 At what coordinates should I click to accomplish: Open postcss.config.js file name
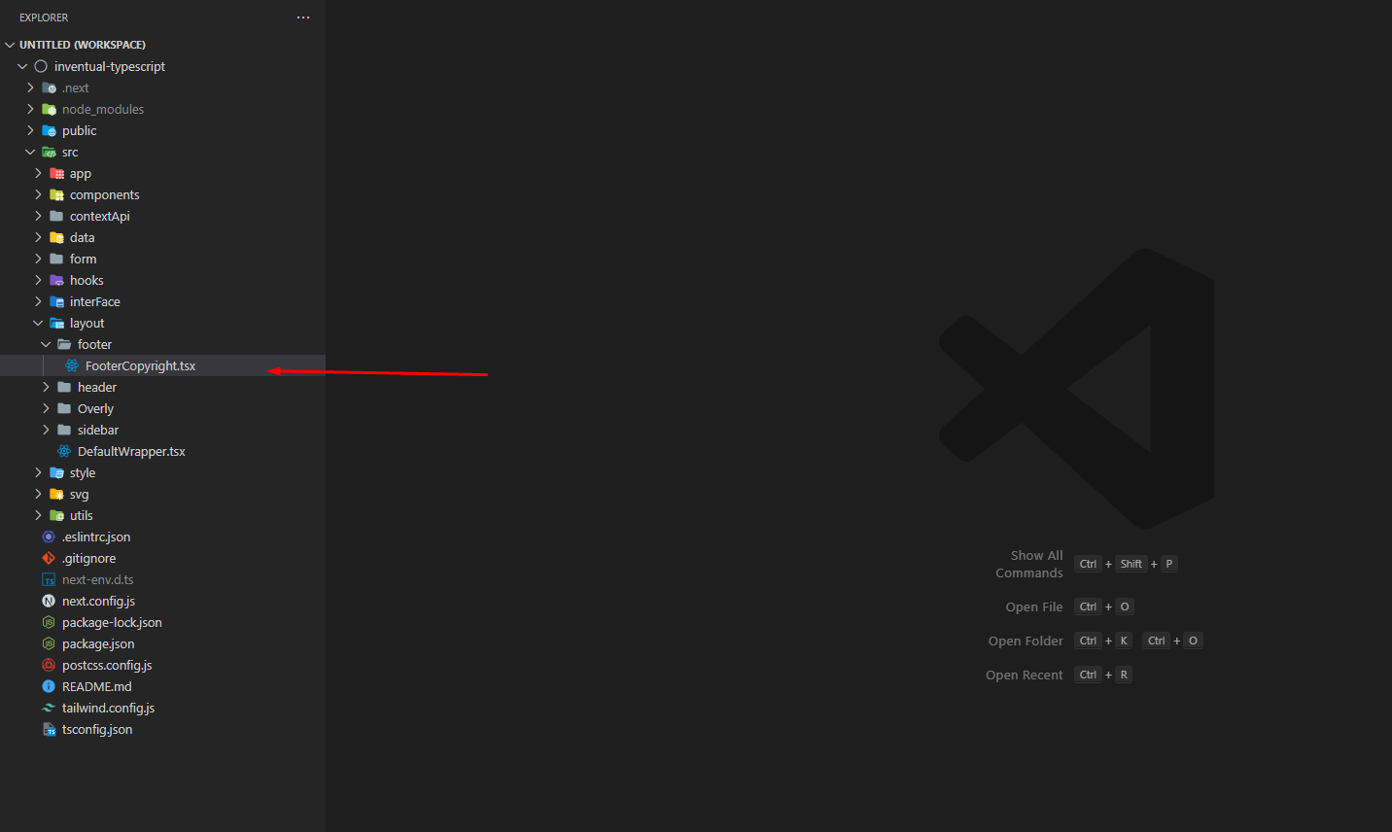click(x=107, y=665)
